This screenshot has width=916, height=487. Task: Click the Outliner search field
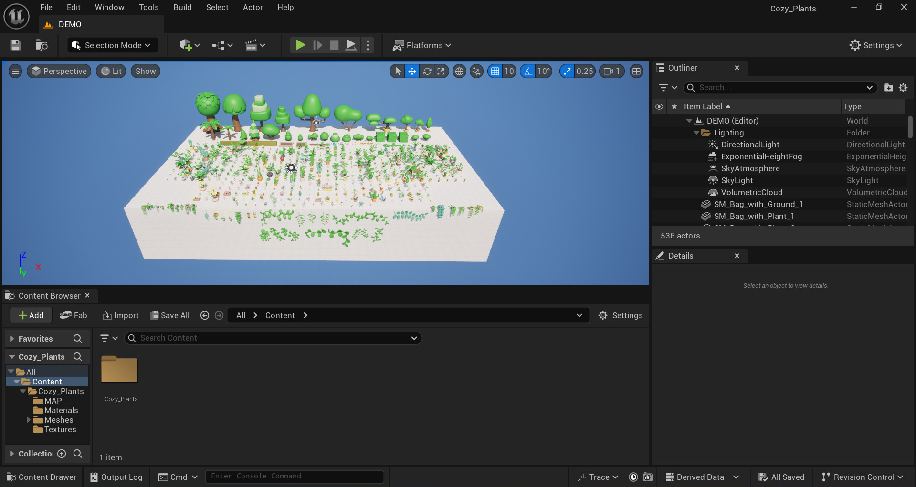[x=781, y=88]
